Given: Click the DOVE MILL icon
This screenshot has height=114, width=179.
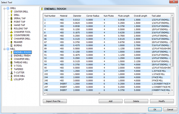Looking at the screenshot, I should coord(11,76).
